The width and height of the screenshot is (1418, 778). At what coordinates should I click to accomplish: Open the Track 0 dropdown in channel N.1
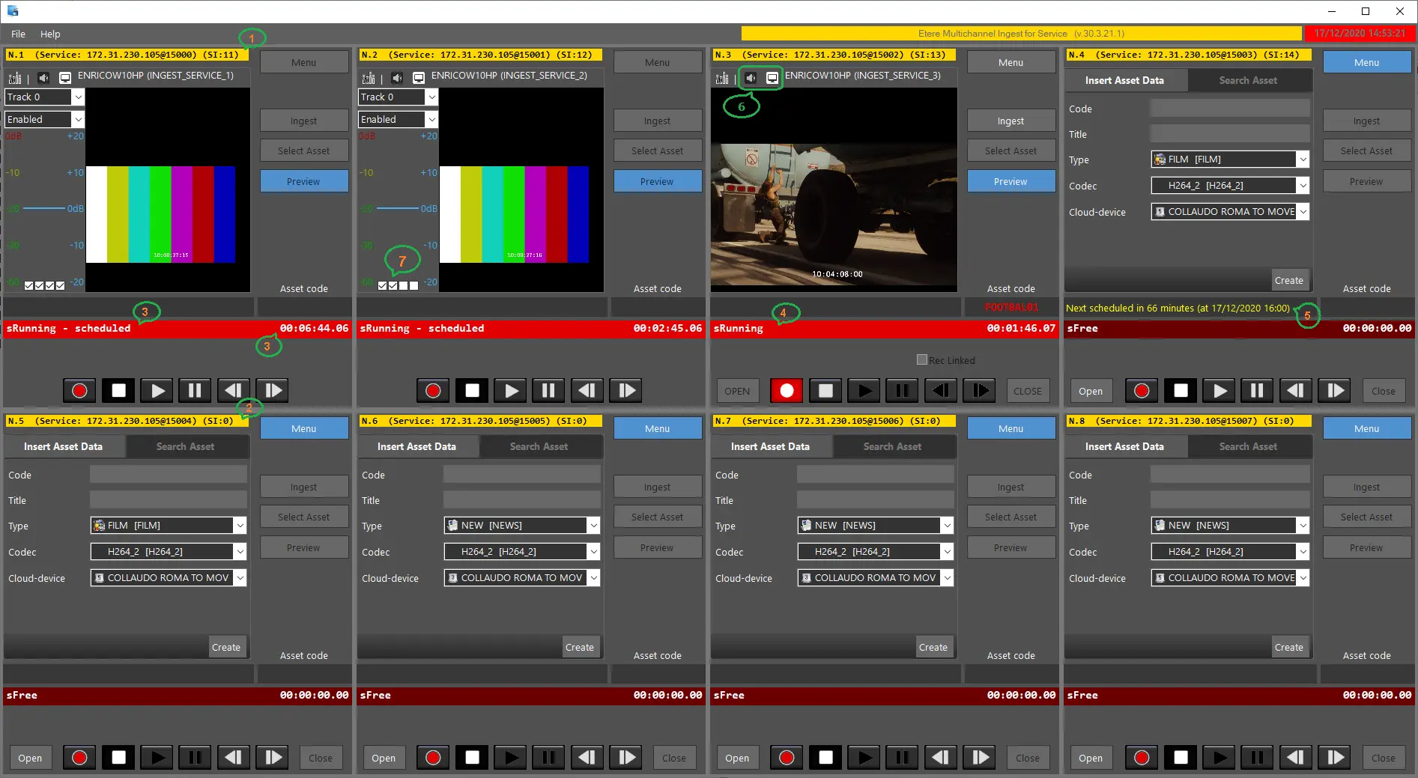click(x=78, y=97)
